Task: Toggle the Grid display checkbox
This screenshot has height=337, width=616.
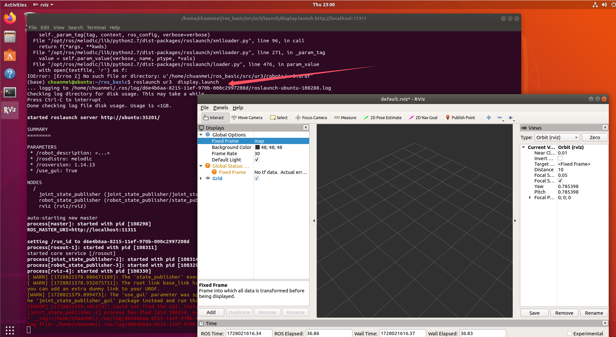Action: pyautogui.click(x=257, y=178)
